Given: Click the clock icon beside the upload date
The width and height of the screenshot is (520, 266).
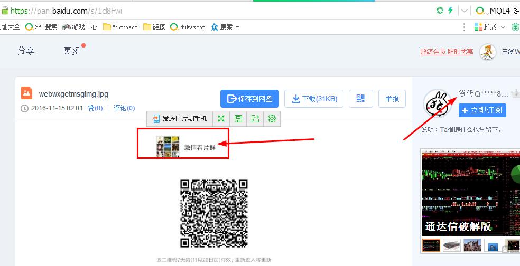Looking at the screenshot, I should point(24,108).
